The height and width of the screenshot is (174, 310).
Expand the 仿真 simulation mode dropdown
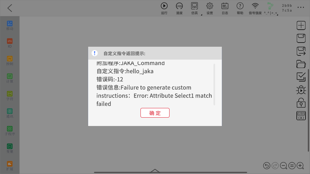pos(195,8)
